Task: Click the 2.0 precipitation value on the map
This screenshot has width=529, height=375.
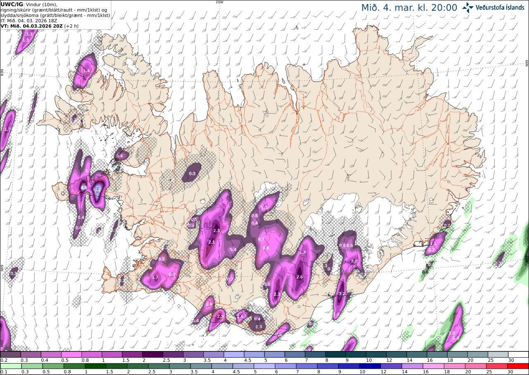Action: click(354, 261)
